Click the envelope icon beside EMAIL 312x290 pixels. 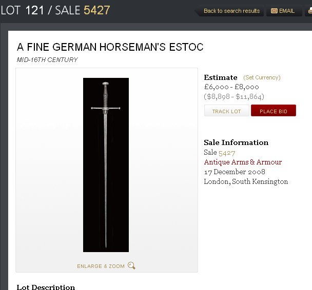[274, 11]
